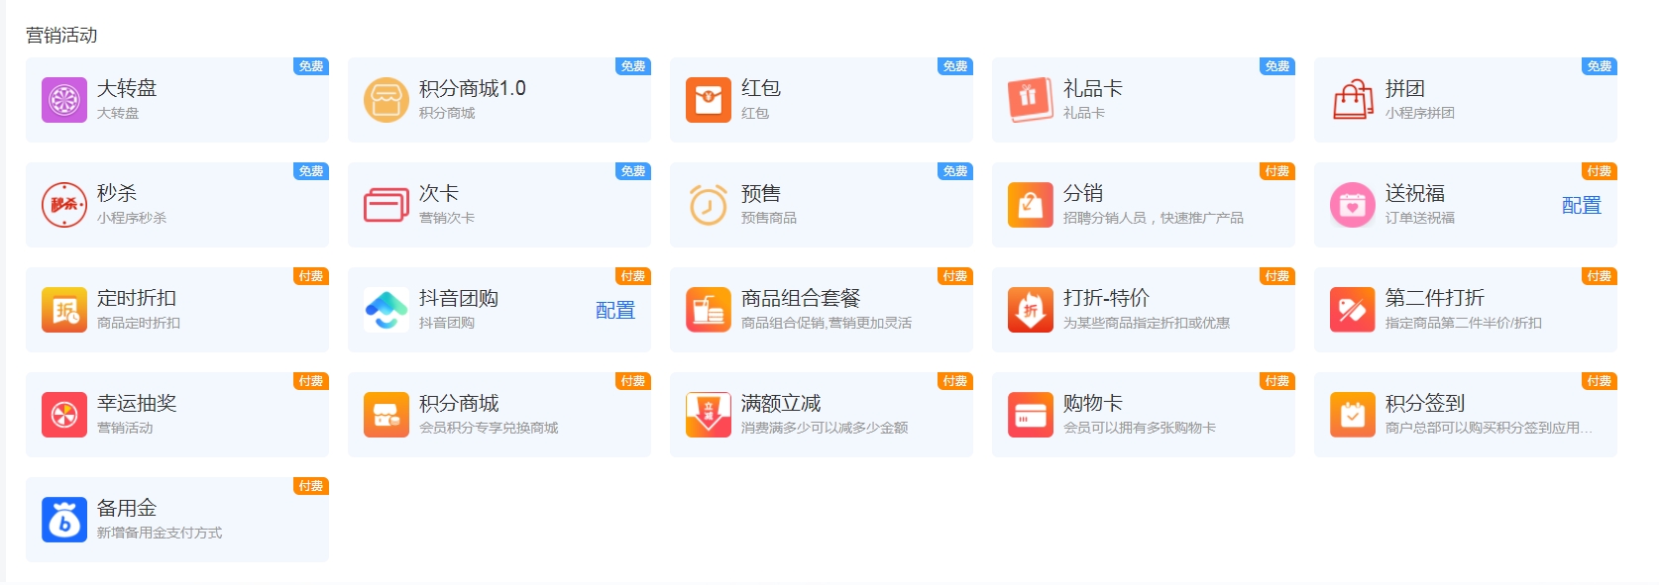Click 指定商品第二件半价/折扣 description

(1464, 323)
